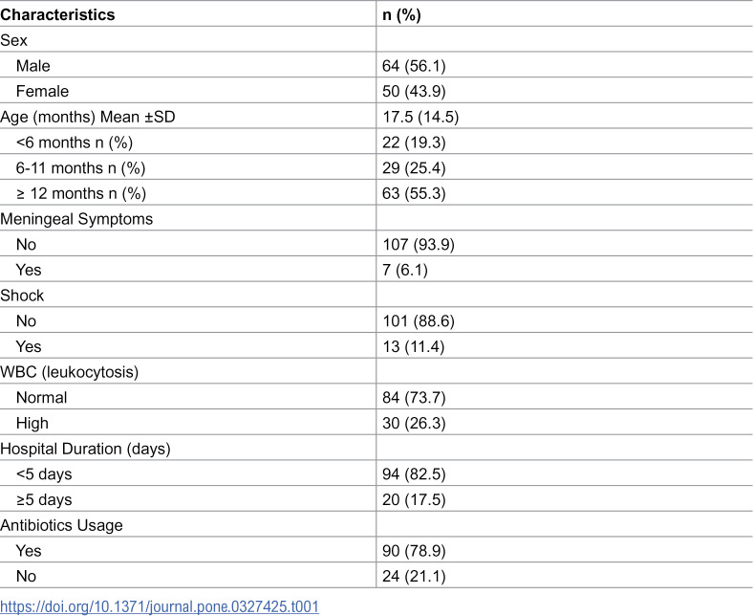Viewport: 753px width, 616px height.
Task: Click the Hospital Duration (days) heading
Action: [x=85, y=449]
